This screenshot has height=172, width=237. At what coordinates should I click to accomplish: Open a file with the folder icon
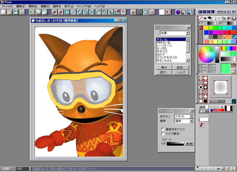[10, 12]
